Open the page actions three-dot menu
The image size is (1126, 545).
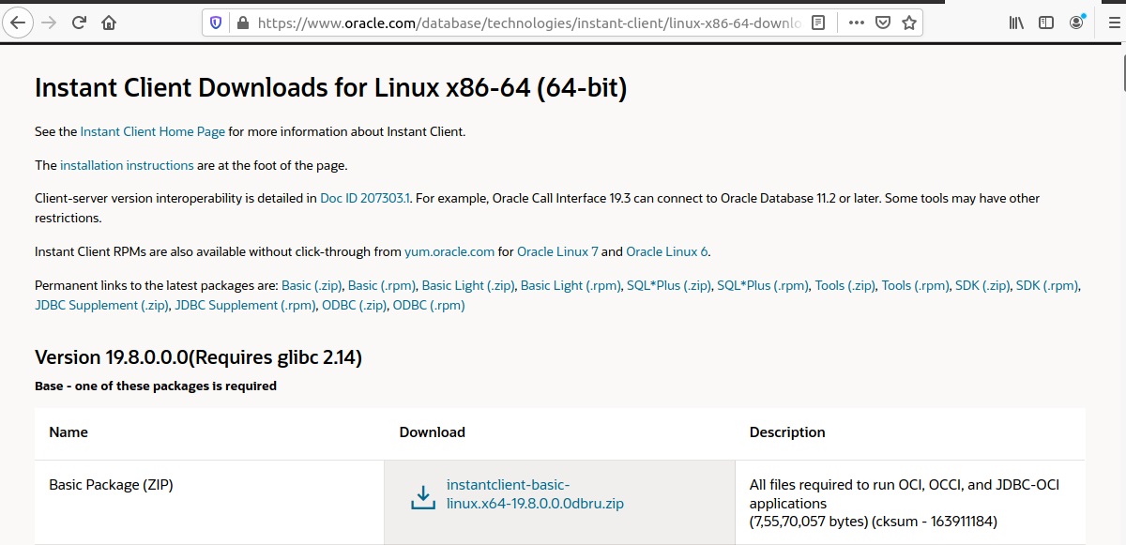pos(856,23)
